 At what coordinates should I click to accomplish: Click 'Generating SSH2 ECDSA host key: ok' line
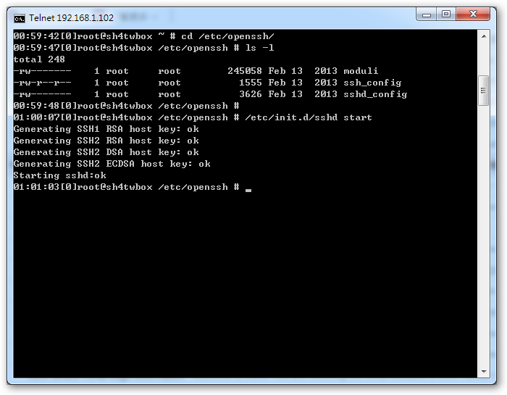tap(112, 164)
